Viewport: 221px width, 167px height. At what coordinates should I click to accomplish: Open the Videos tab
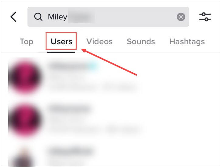point(99,41)
